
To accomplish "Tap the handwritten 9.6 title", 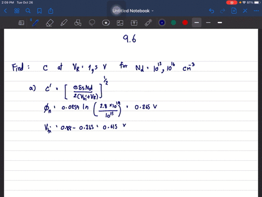I will [129, 39].
